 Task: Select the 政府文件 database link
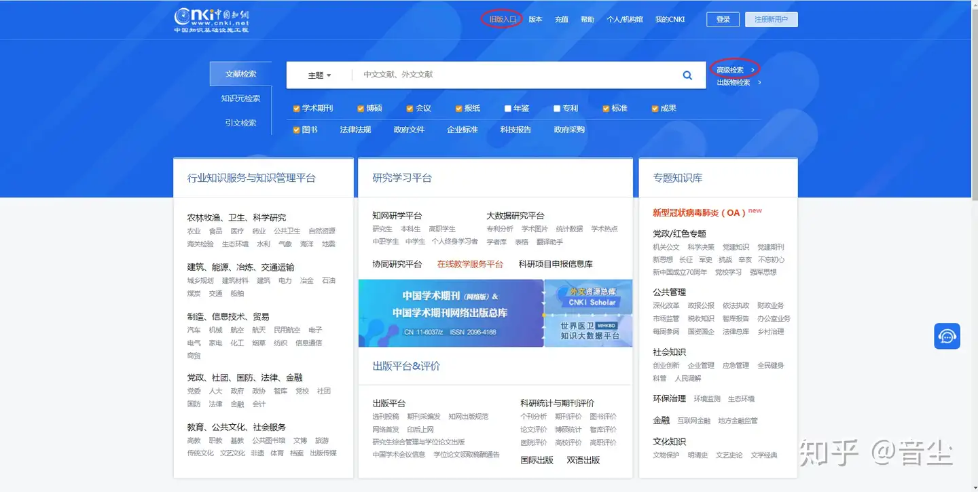point(409,130)
